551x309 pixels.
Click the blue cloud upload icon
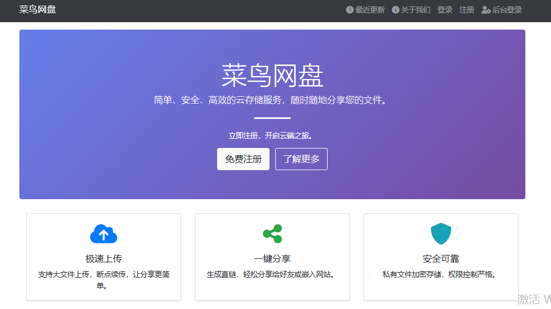click(x=104, y=234)
